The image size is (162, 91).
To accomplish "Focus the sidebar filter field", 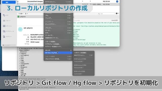I will point(9,45).
